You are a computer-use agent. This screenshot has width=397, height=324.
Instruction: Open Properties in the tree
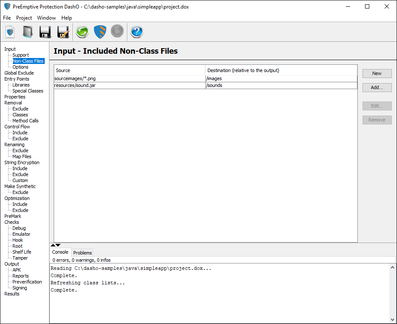[x=14, y=97]
